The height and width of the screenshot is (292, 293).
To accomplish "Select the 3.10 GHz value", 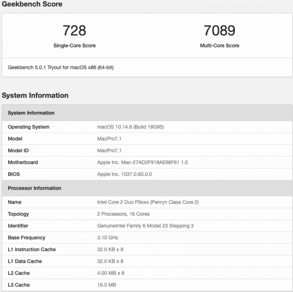I will click(108, 237).
